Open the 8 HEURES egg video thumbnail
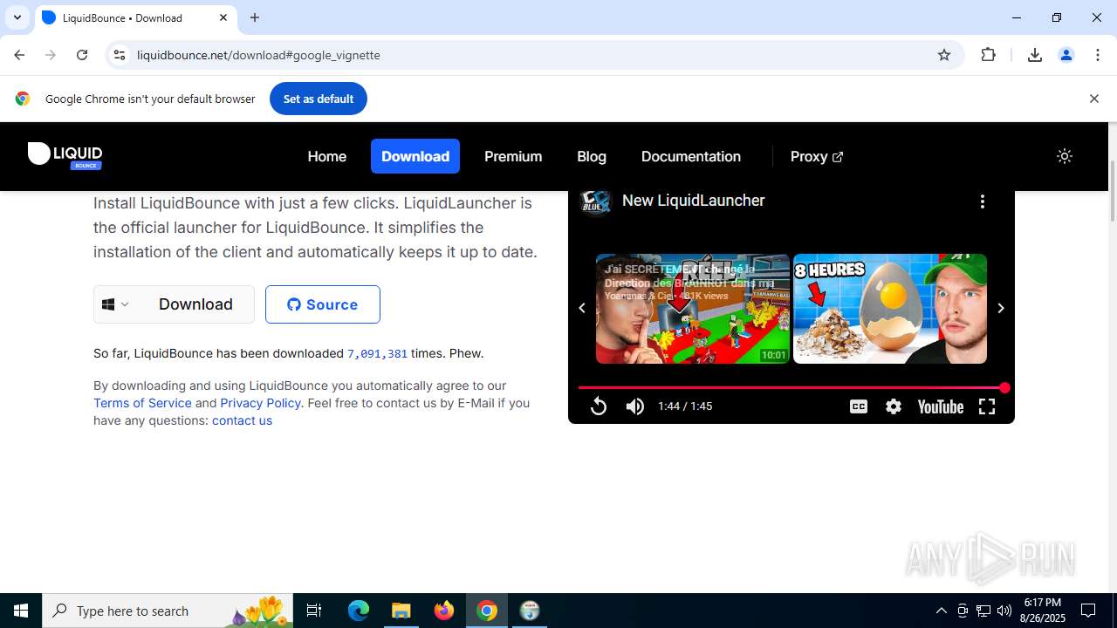 coord(890,309)
